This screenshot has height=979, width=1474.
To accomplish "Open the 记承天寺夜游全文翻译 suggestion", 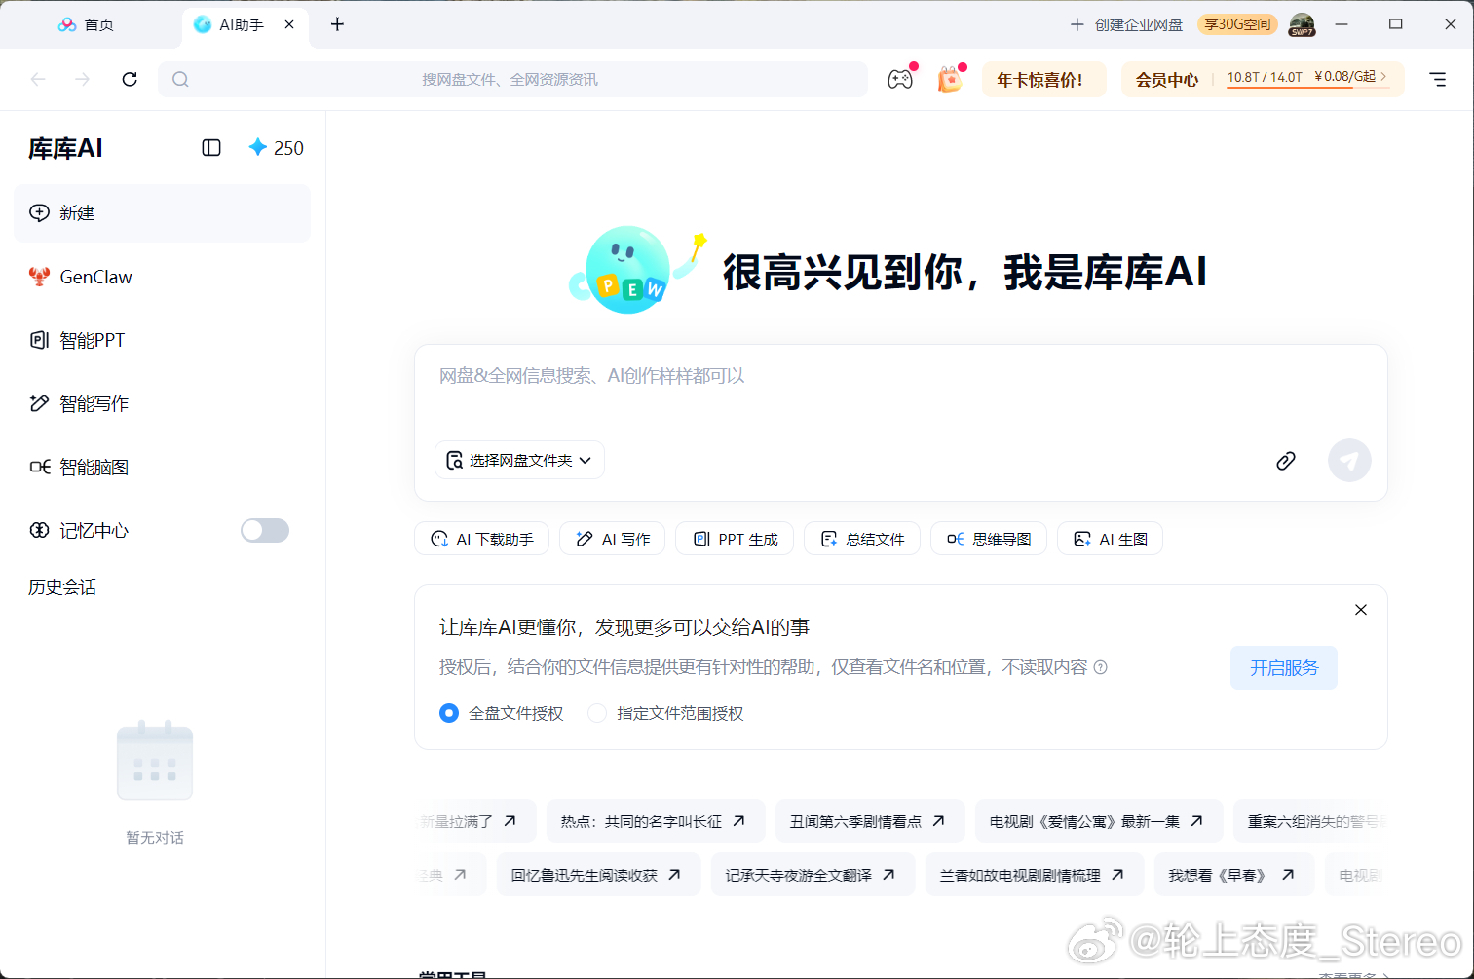I will pos(813,875).
